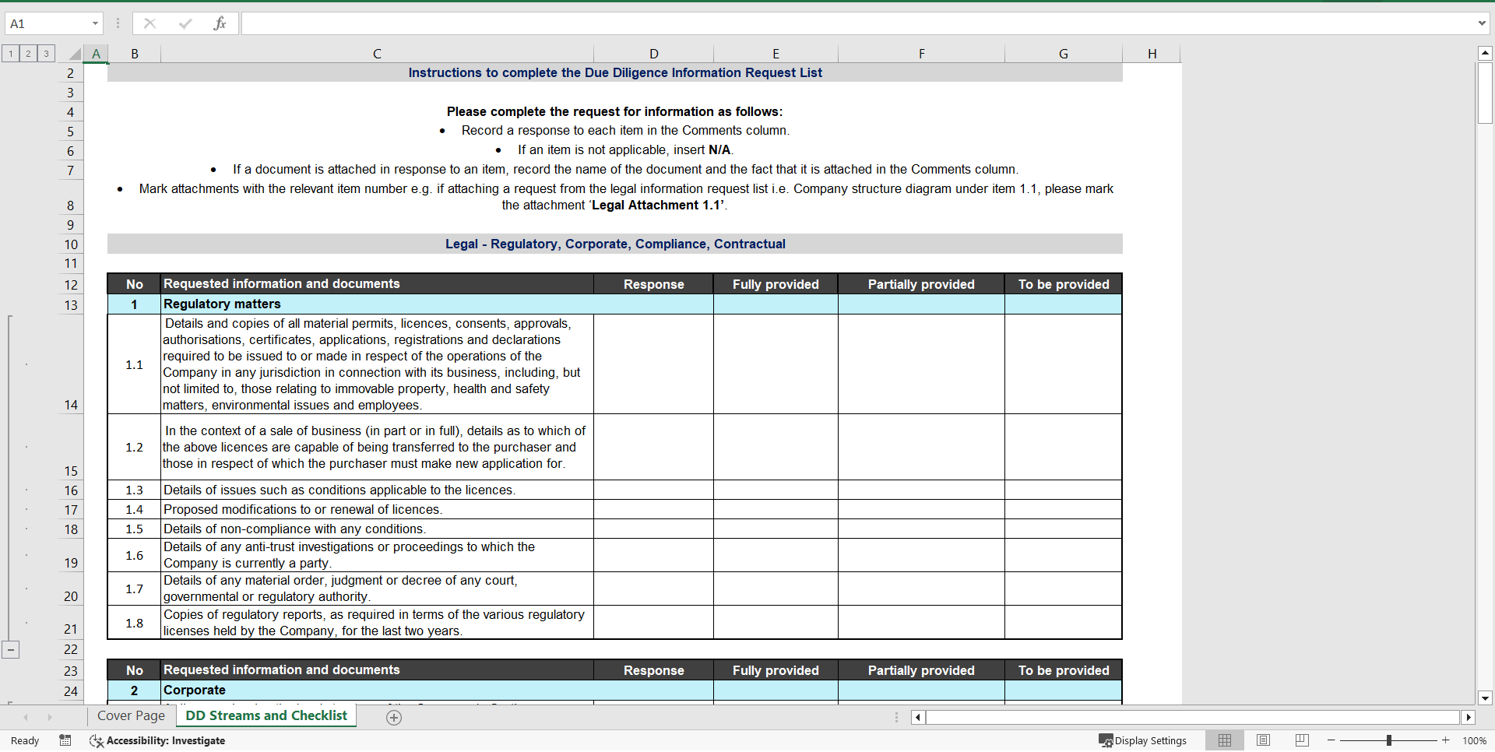The image size is (1495, 752).
Task: Open the Name Box dropdown
Action: tap(97, 23)
